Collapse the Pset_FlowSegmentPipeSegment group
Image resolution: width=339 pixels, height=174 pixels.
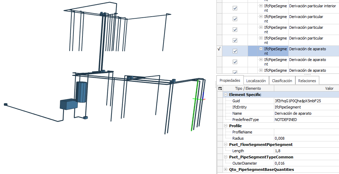pos(226,145)
